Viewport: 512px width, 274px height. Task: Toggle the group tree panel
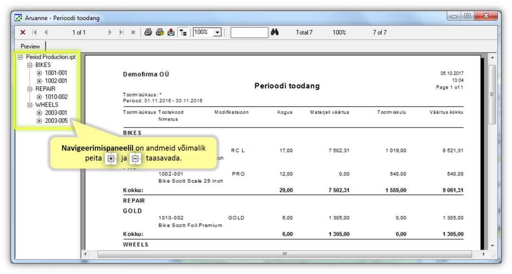183,32
